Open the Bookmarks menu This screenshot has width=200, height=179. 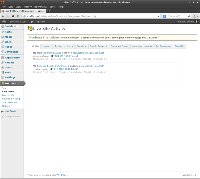40,7
